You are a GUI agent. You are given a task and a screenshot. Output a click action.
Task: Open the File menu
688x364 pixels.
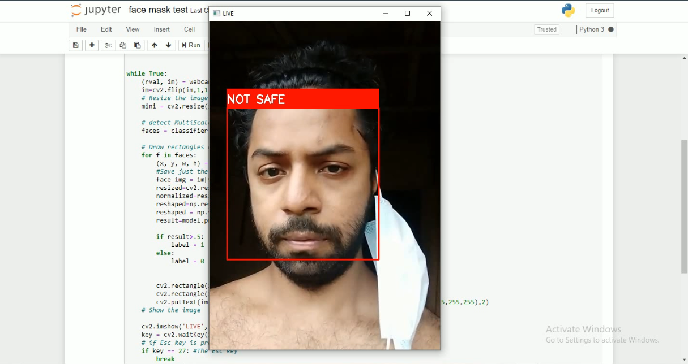pyautogui.click(x=81, y=29)
